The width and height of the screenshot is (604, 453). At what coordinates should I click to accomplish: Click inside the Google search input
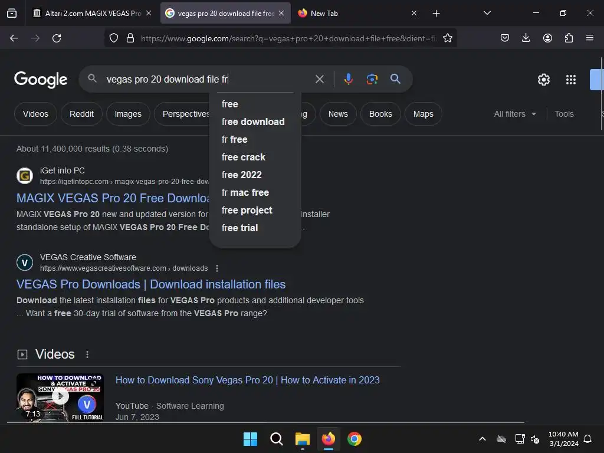pyautogui.click(x=208, y=80)
